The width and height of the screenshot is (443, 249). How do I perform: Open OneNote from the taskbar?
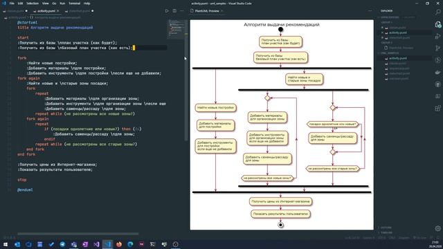pos(85,244)
